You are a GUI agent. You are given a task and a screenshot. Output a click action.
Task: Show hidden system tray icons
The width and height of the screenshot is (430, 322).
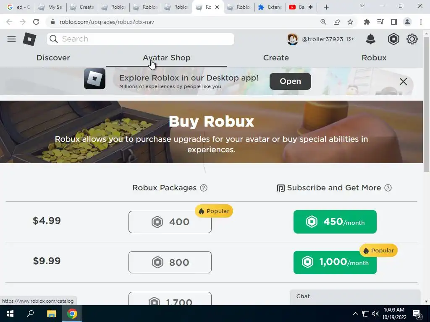pos(355,314)
